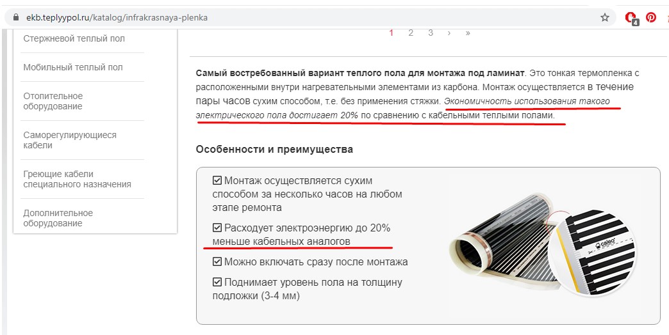This screenshot has width=669, height=335.
Task: Click checkmark beside Монтаж осуществляется сухим способом
Action: (x=217, y=180)
